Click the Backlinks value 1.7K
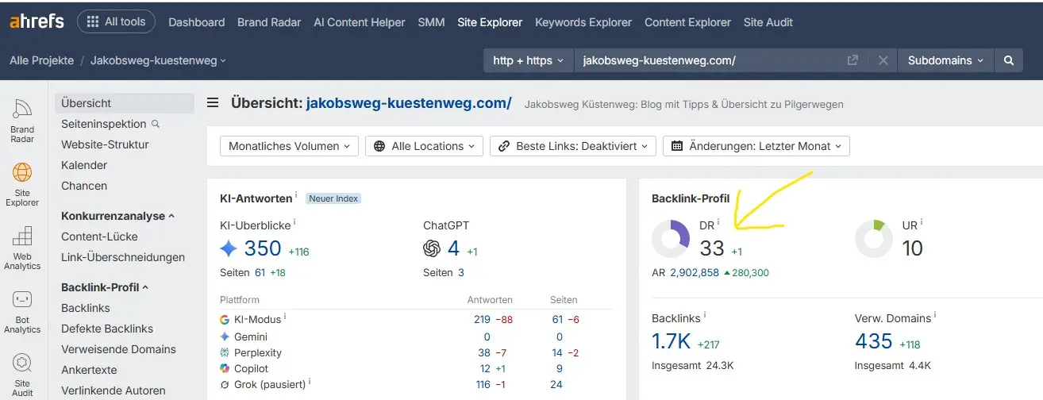Screen dimensions: 1043x400 click(x=672, y=341)
